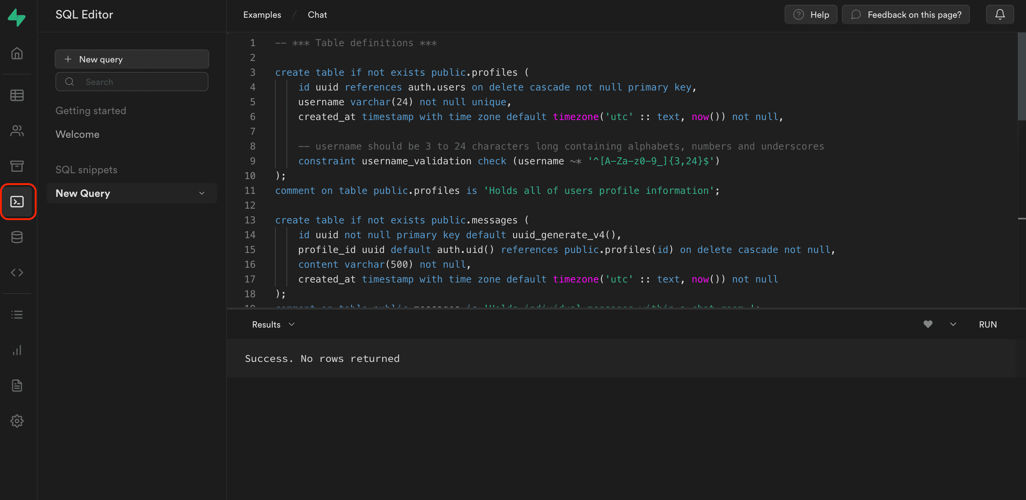
Task: Click the New query button
Action: [132, 59]
